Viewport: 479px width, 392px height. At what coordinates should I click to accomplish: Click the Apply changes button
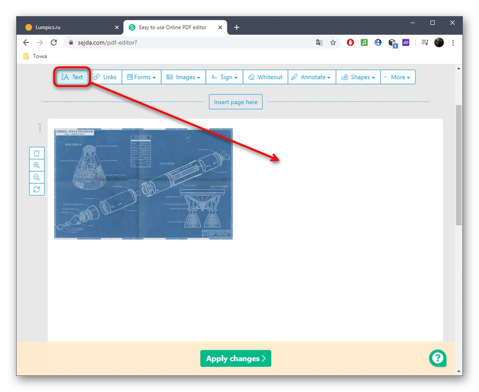(235, 358)
